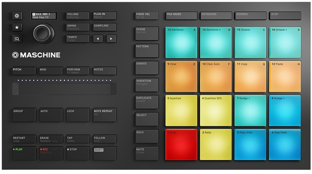Start playback with the green PLAY button
Screen dimensions: 312x174
pyautogui.click(x=24, y=153)
